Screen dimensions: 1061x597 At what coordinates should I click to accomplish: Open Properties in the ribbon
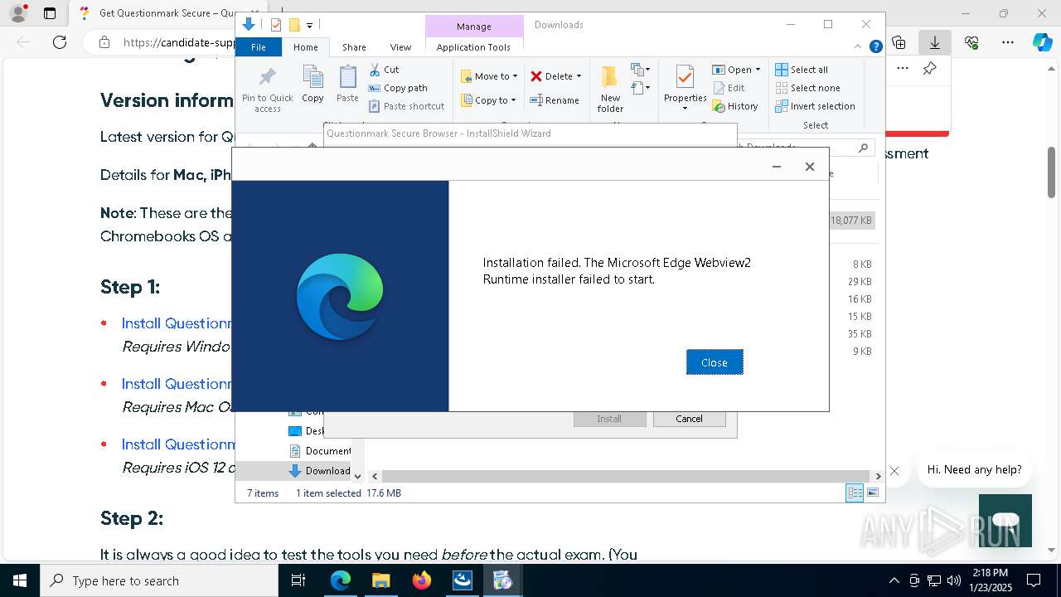click(685, 88)
